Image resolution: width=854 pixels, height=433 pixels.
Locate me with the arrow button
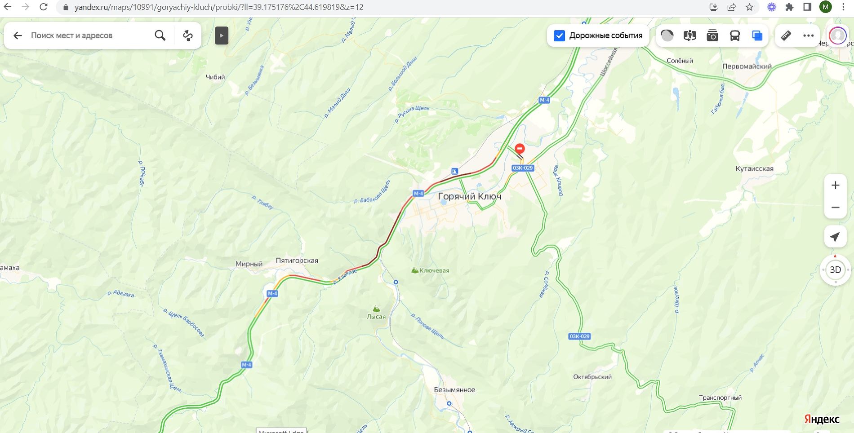[835, 237]
